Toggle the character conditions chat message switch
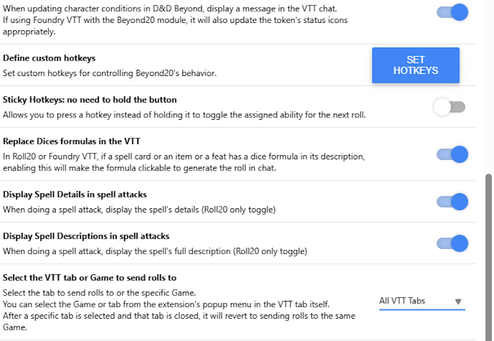Viewport: 494px width, 341px height. 452,12
